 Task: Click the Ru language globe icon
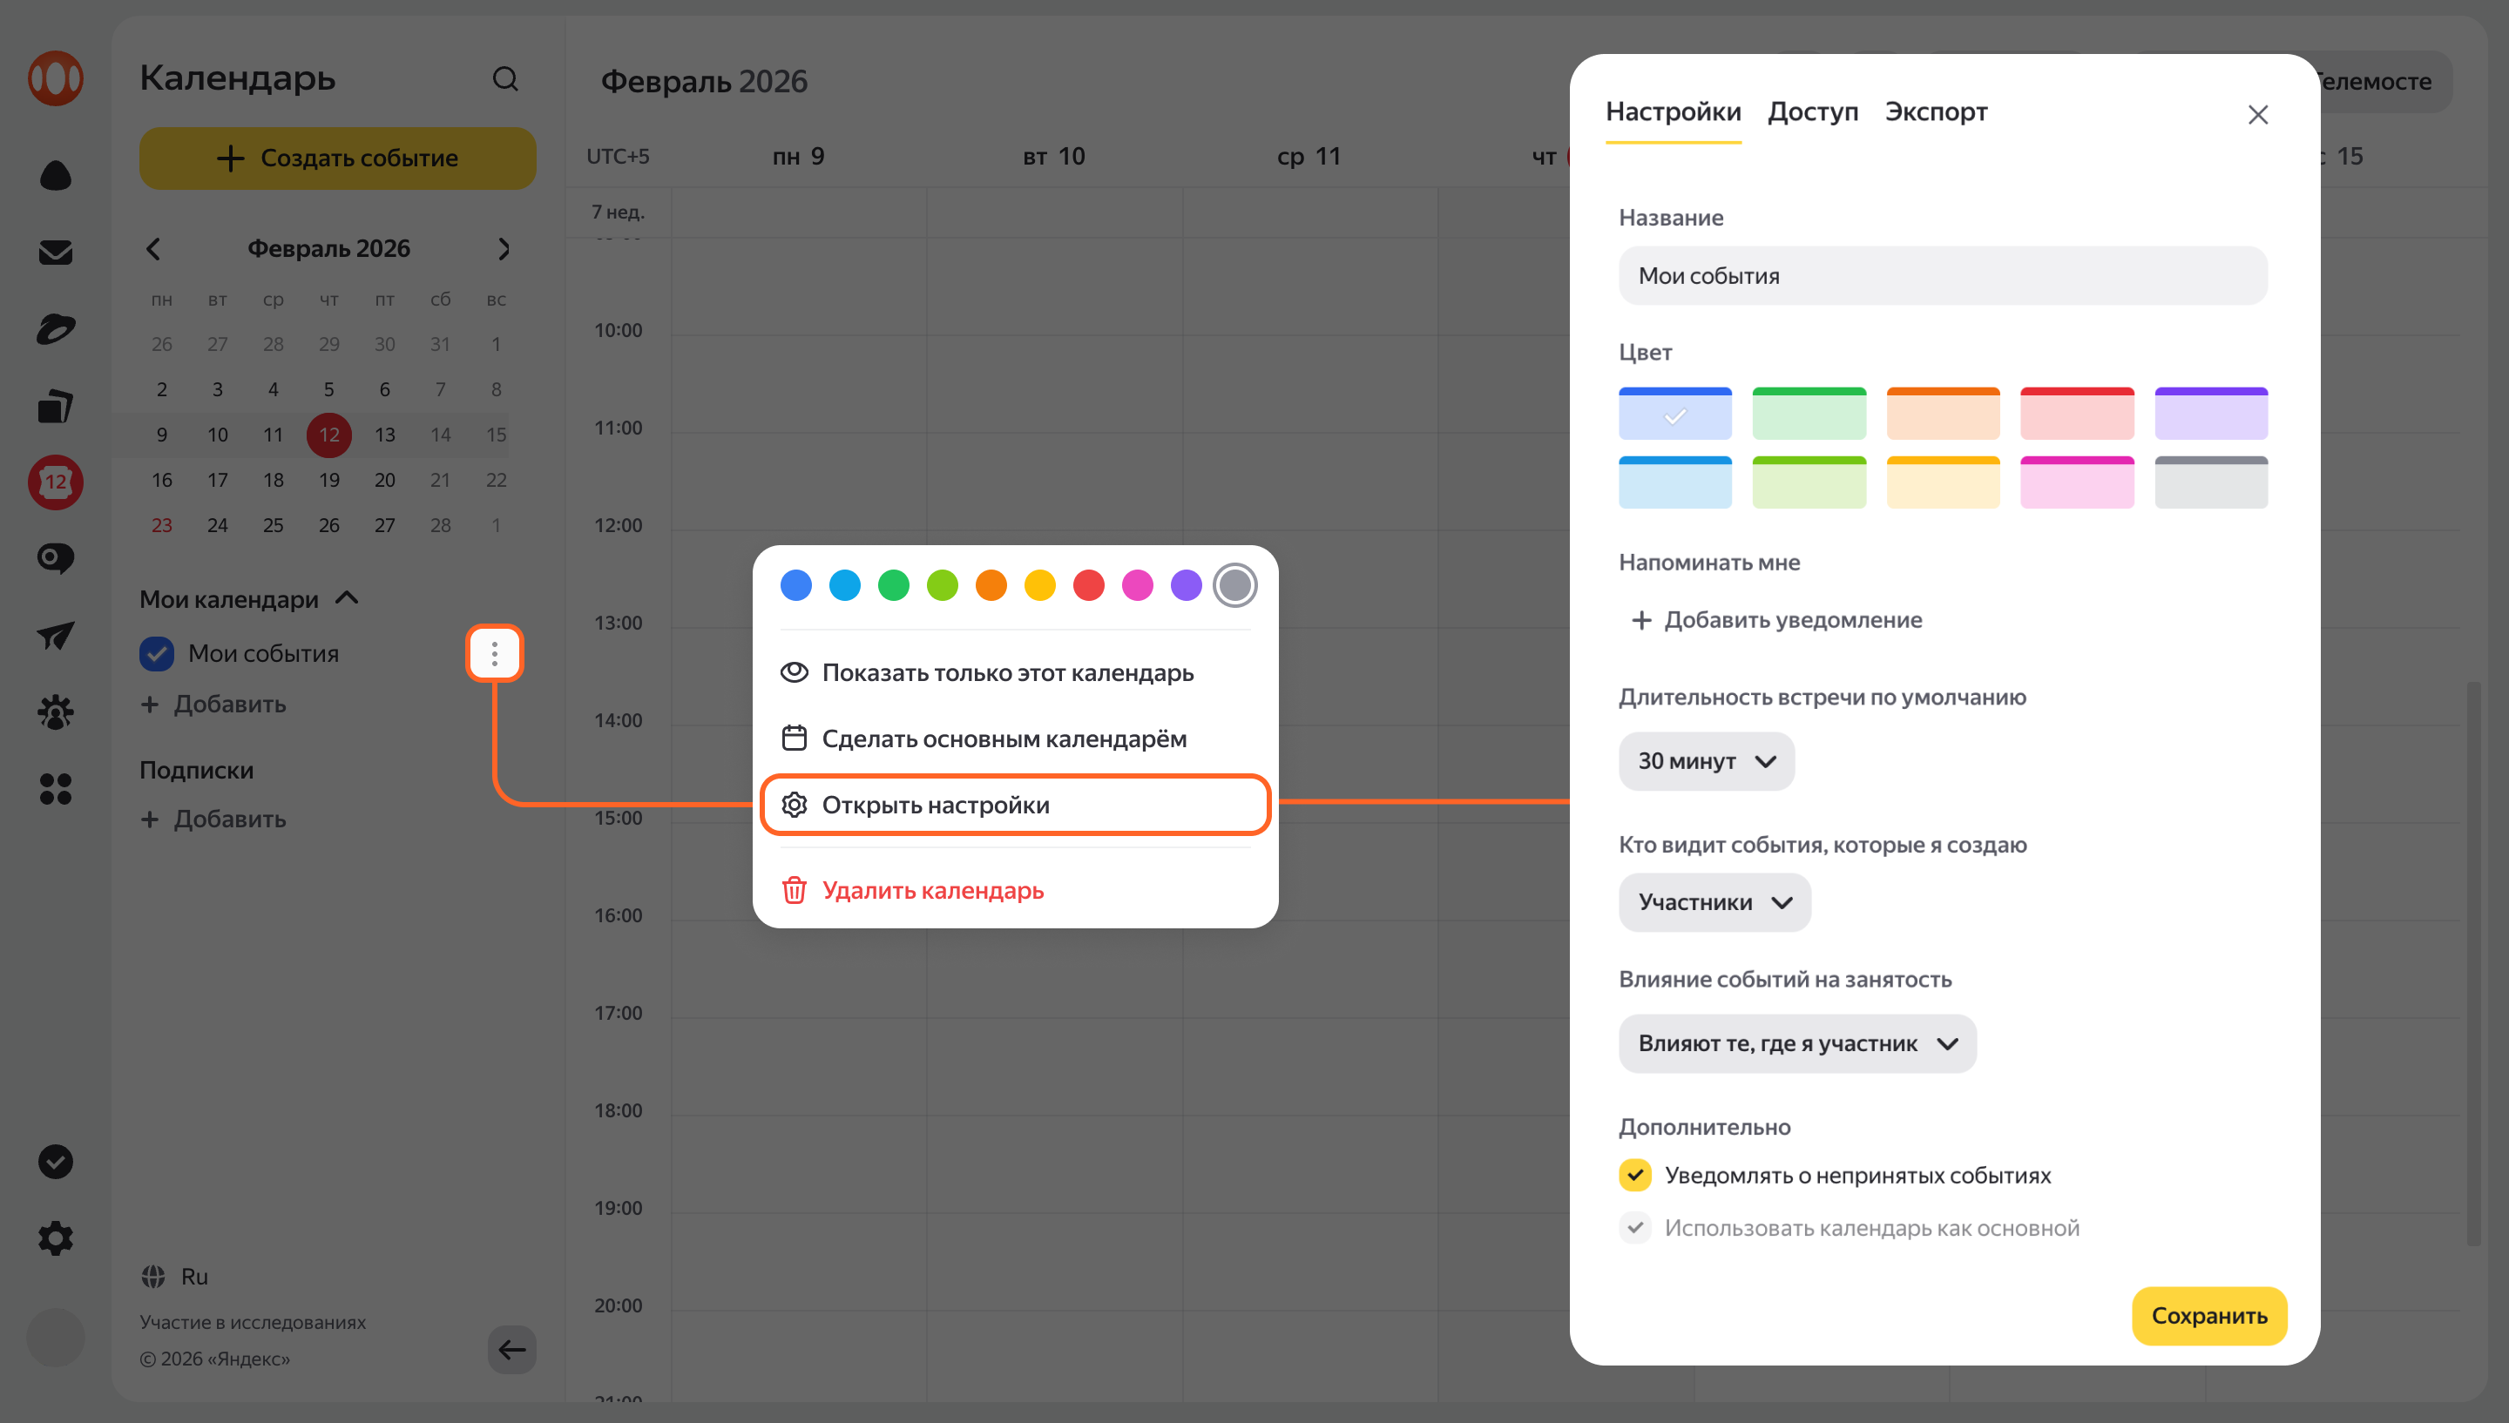(x=153, y=1277)
